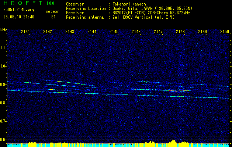Viewport: 232px width, 147px height.
Task: Click antenna 2el-HB9CV Vertical text
Action: [x=143, y=17]
